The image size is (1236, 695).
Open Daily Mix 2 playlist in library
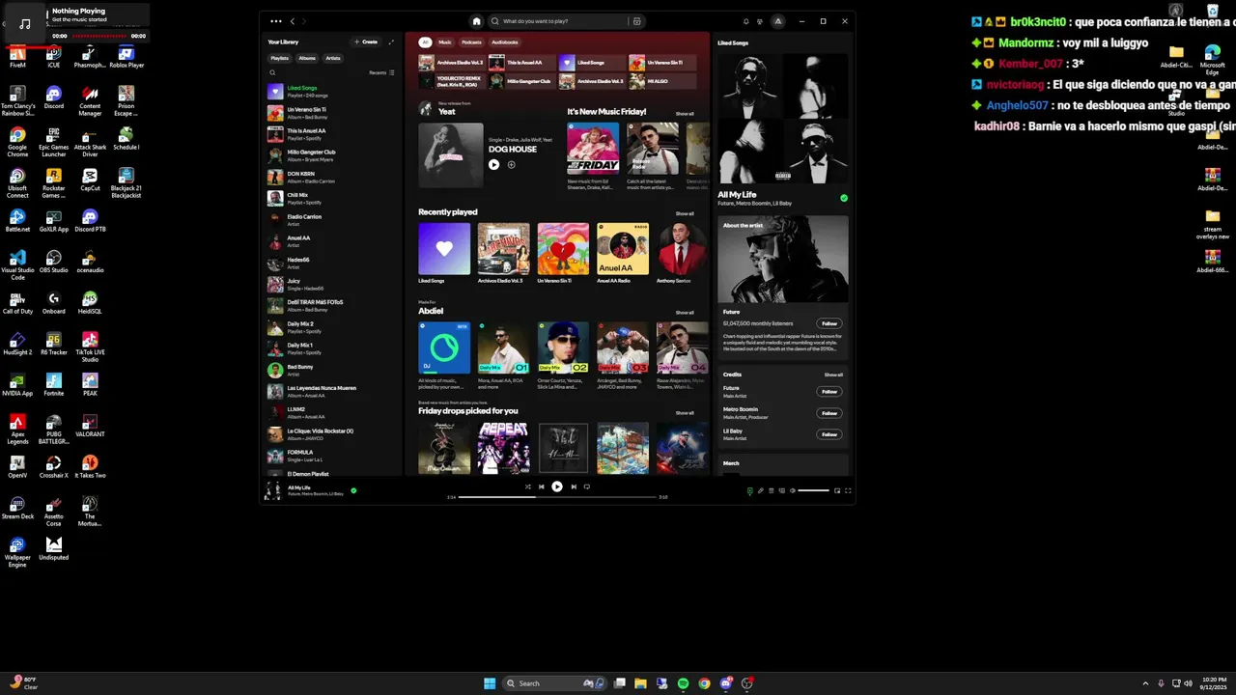tap(333, 327)
